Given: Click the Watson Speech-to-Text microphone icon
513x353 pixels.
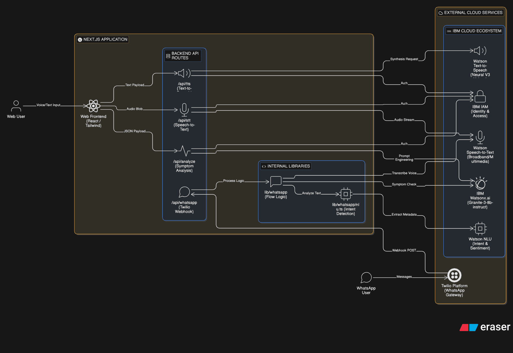Looking at the screenshot, I should [480, 137].
